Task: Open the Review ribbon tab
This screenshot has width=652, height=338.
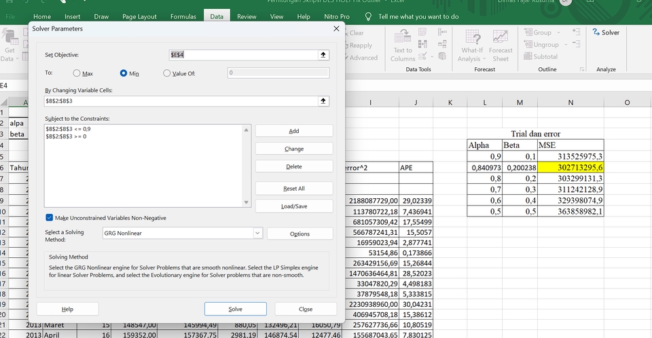Action: [247, 16]
